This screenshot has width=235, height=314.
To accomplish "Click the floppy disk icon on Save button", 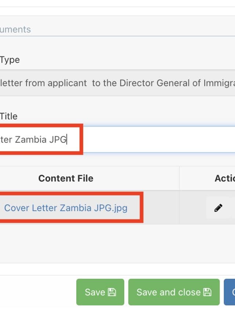I will 112,292.
